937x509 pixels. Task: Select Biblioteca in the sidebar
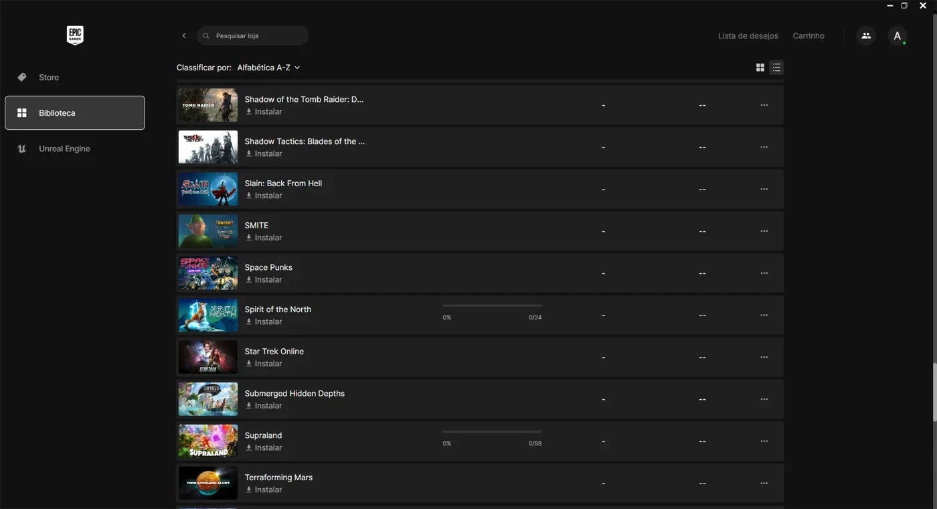pos(75,113)
